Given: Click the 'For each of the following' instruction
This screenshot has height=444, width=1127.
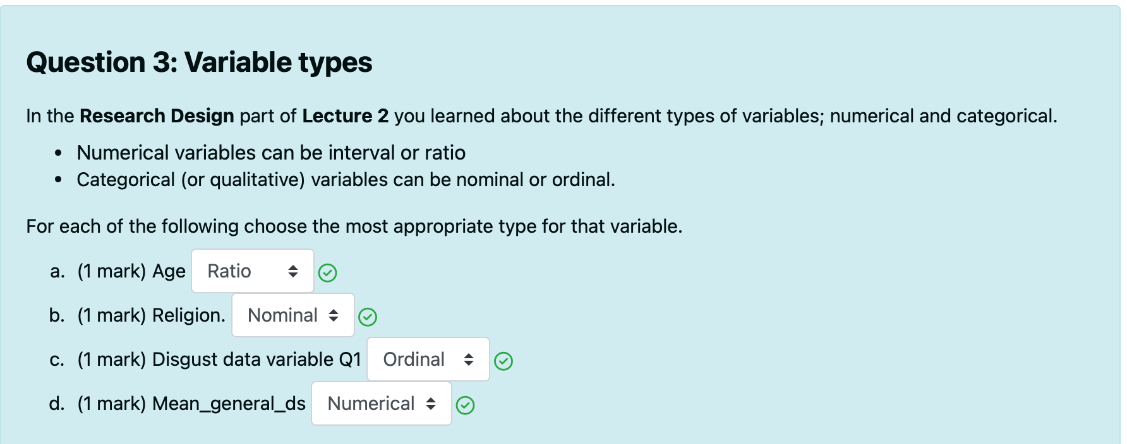Looking at the screenshot, I should (354, 226).
